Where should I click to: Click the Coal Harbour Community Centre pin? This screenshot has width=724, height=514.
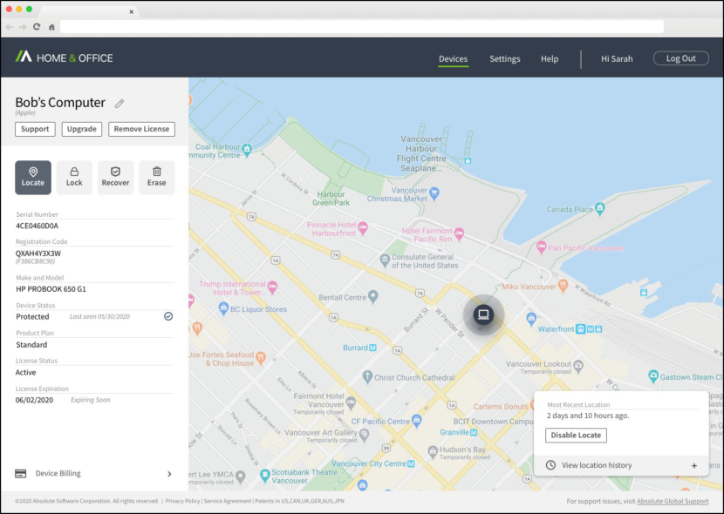point(247,148)
